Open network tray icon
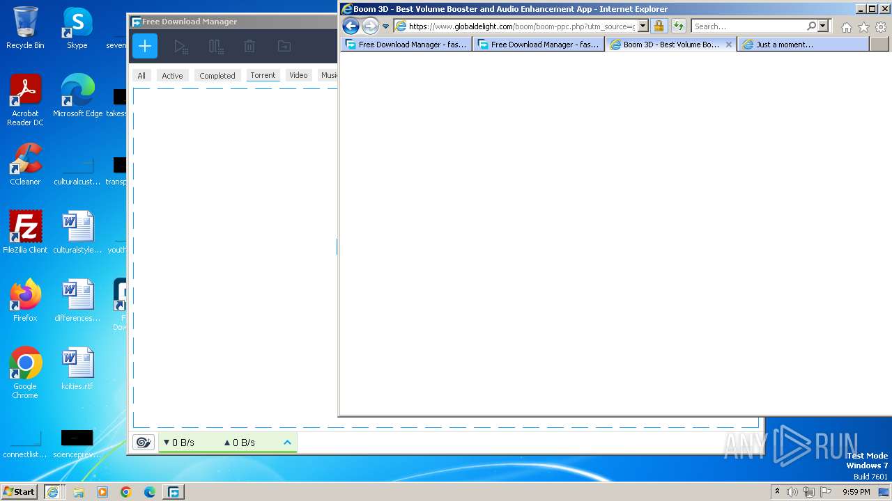Image resolution: width=892 pixels, height=501 pixels. pos(808,492)
